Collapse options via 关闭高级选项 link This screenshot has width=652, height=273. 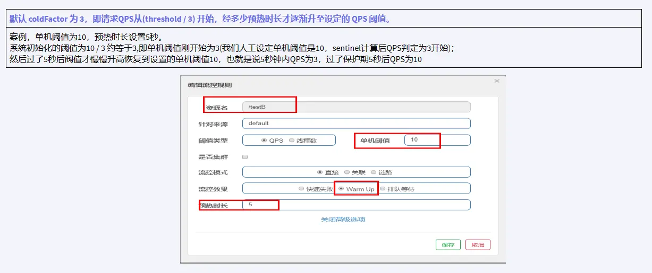tap(343, 219)
